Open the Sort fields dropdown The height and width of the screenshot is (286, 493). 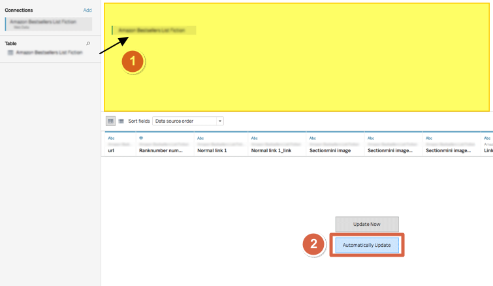click(x=187, y=121)
